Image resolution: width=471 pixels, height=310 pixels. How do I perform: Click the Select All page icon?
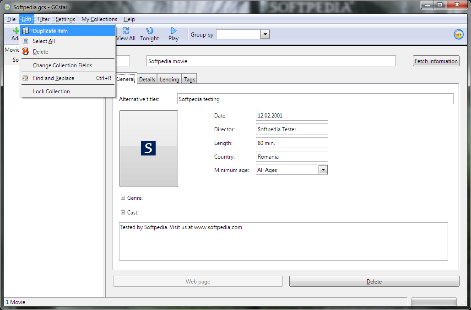[26, 41]
